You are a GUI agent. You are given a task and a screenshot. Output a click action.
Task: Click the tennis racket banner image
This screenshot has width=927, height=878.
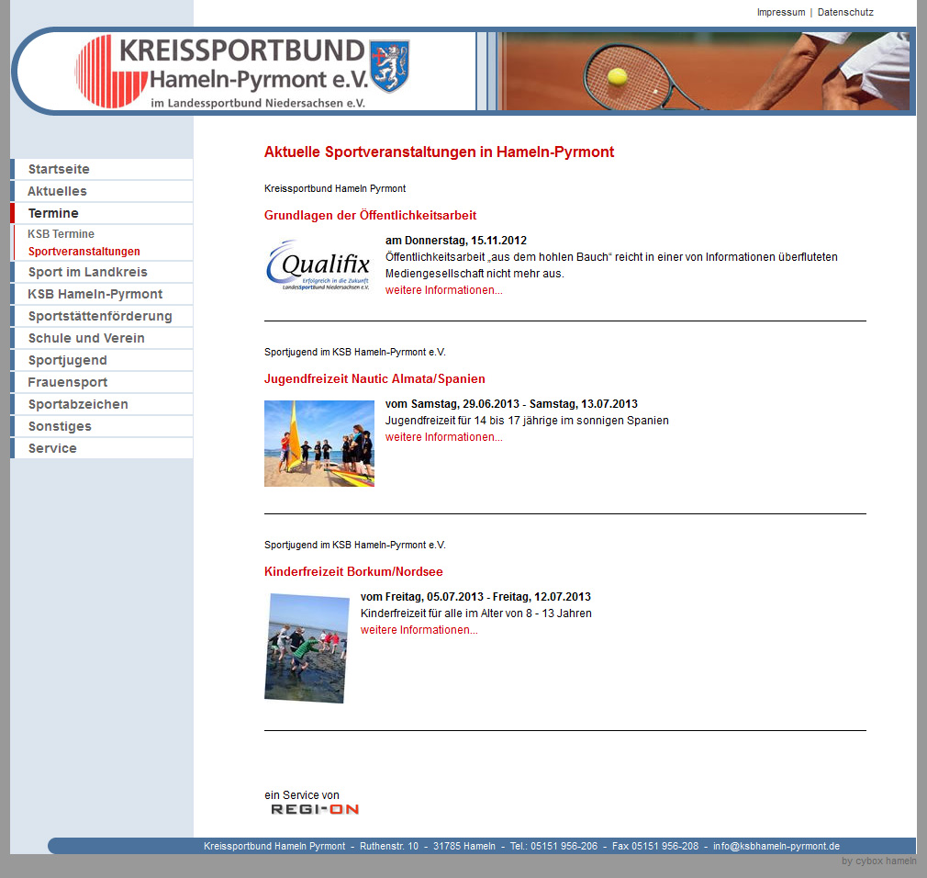(703, 71)
